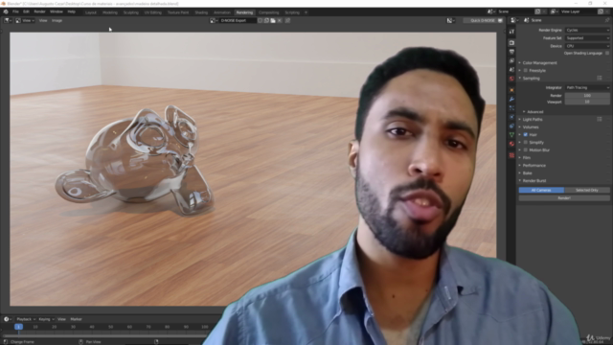Collapse the Sampling panel
Screen dimensions: 613x345
(x=530, y=79)
